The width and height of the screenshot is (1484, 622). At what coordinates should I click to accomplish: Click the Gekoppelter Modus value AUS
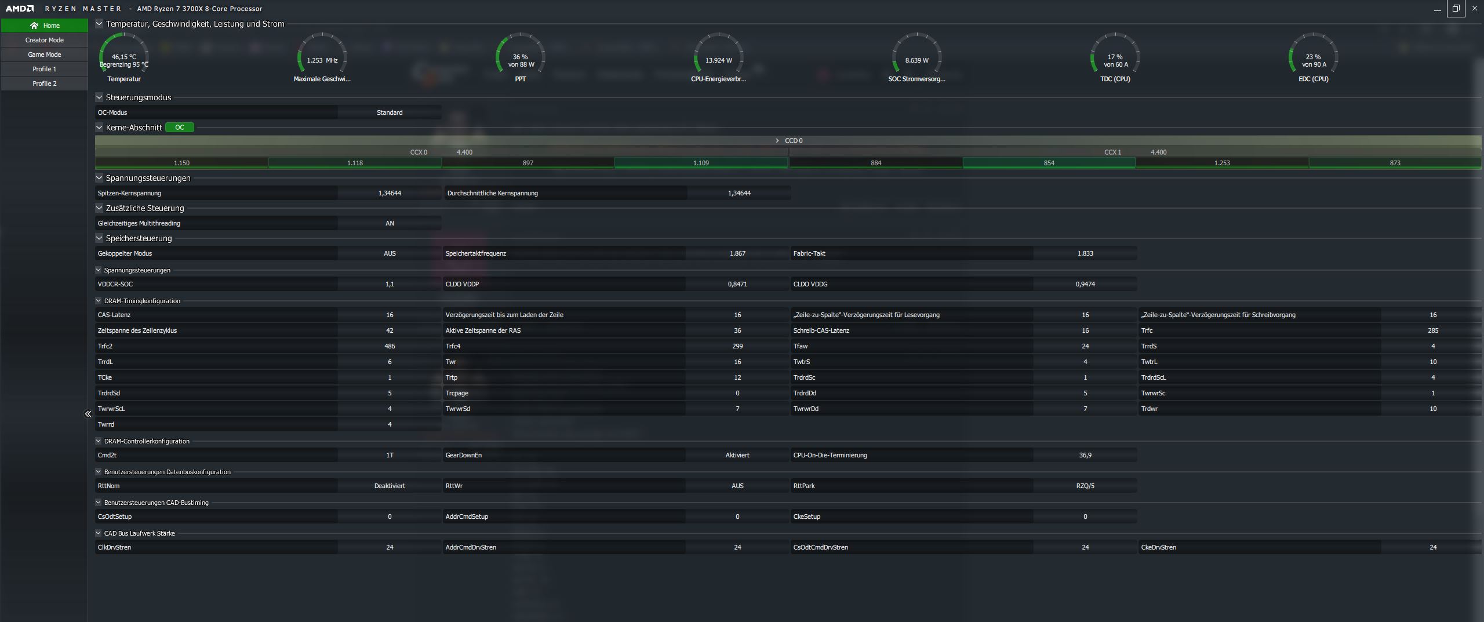pos(390,253)
